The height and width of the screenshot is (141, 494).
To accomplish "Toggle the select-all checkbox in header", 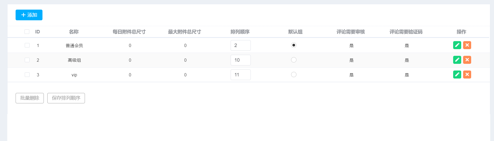I will tap(27, 32).
